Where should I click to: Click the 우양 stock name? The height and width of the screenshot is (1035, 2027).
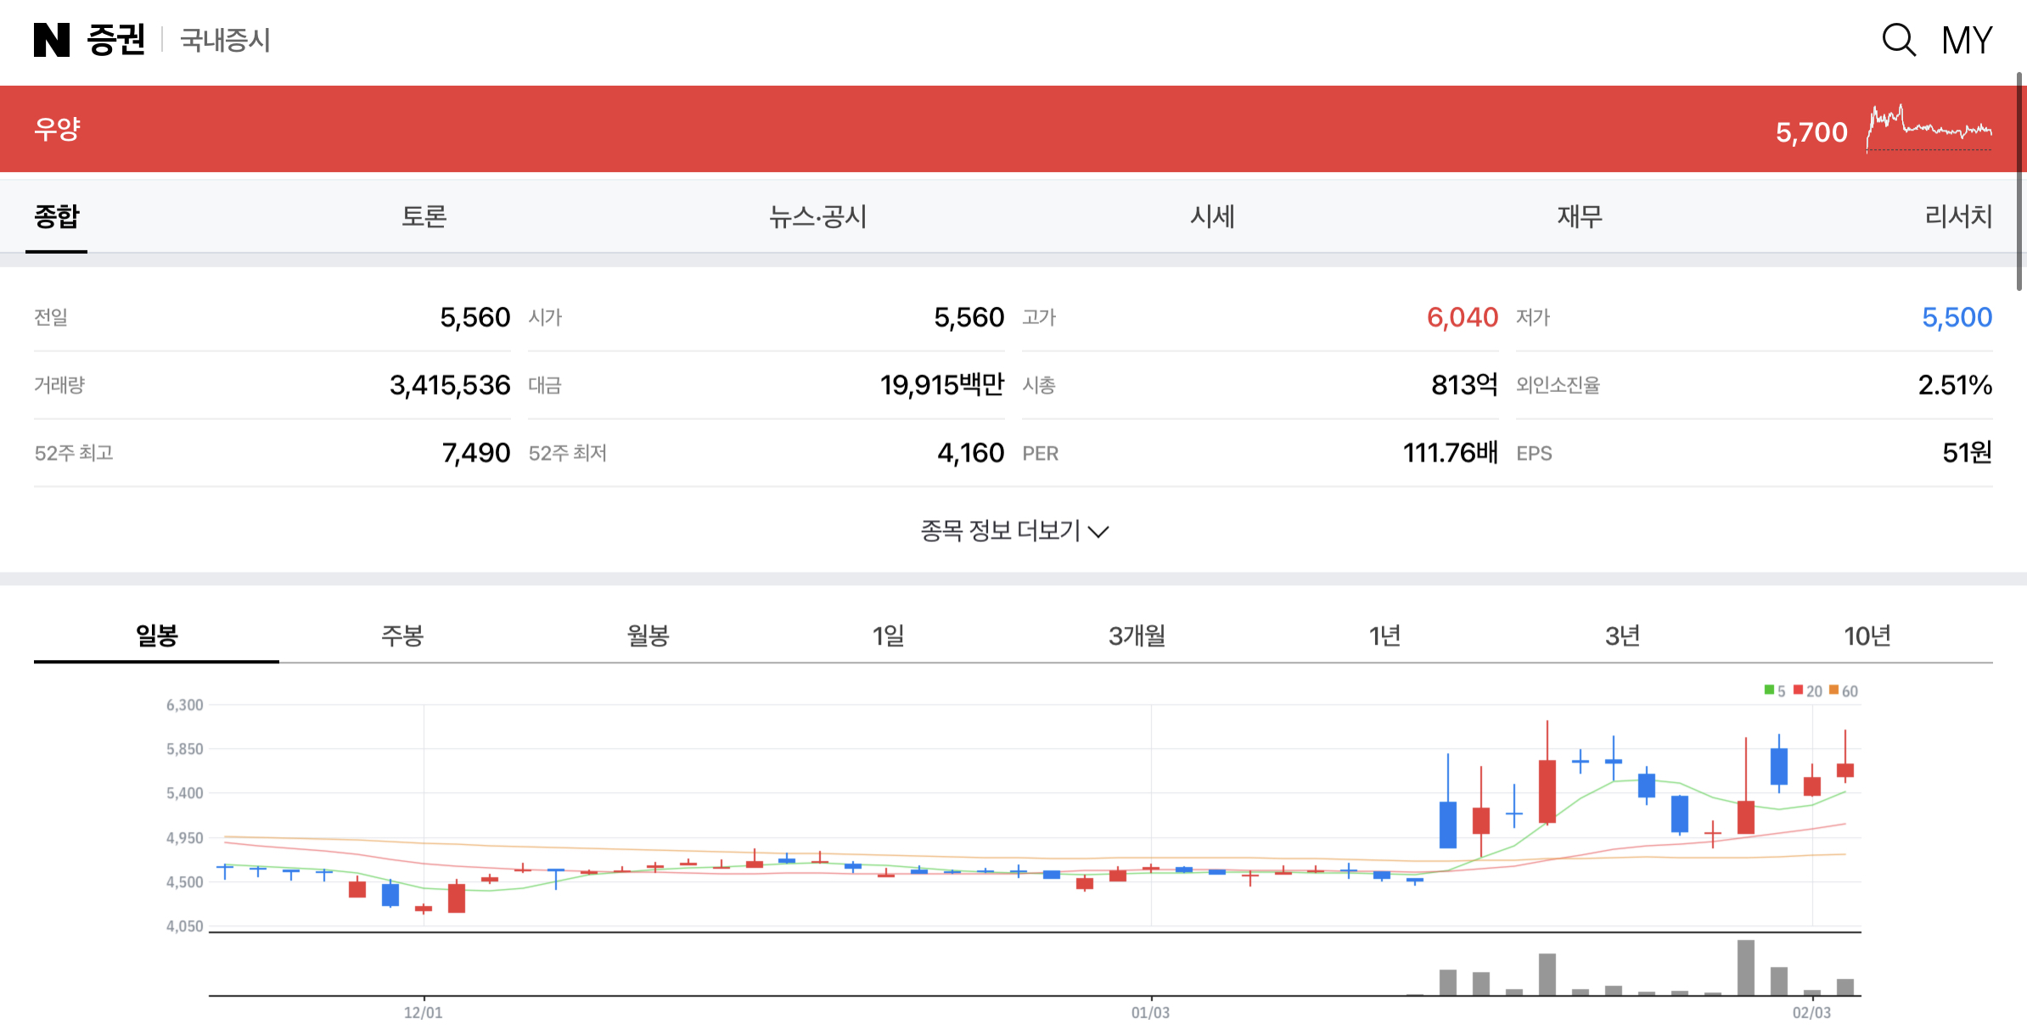pyautogui.click(x=57, y=129)
